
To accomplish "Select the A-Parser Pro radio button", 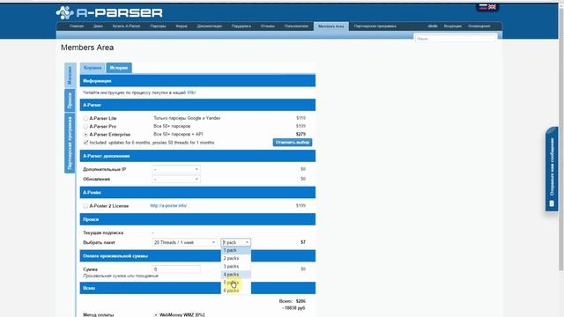I will [x=85, y=127].
